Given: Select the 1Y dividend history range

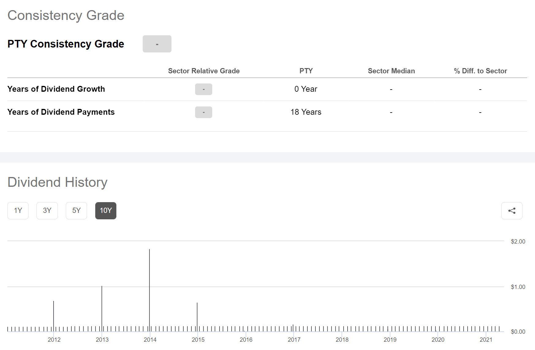Looking at the screenshot, I should tap(18, 211).
